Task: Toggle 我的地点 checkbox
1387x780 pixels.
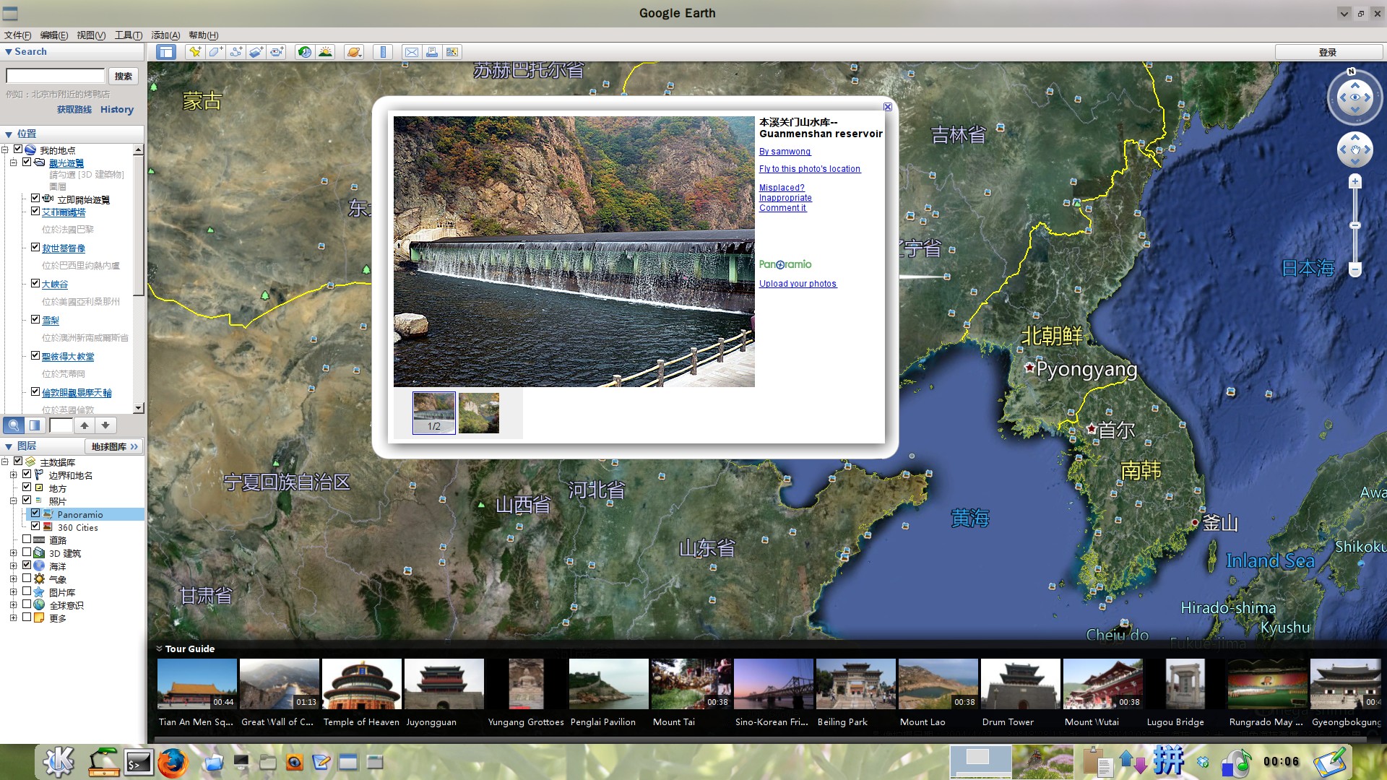Action: (x=18, y=149)
